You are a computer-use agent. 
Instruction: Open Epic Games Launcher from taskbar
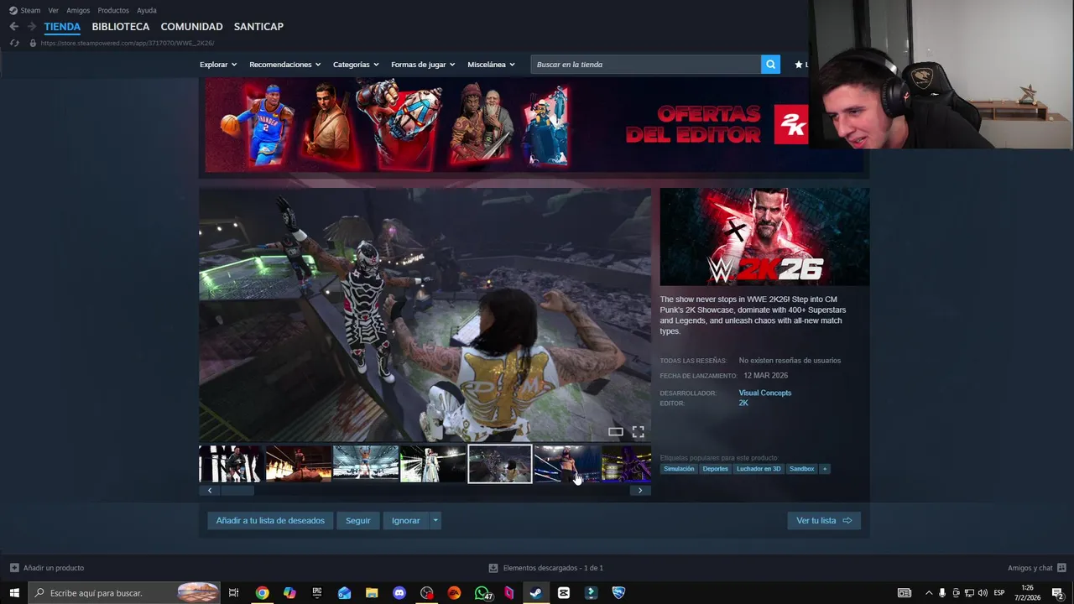pos(317,593)
